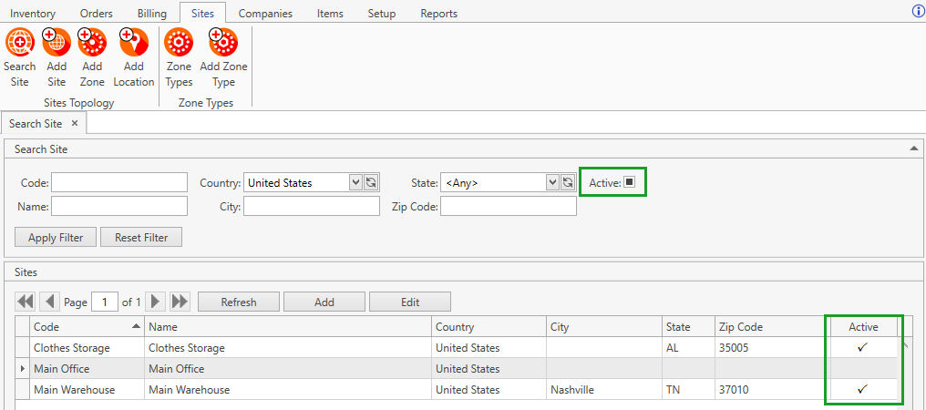Open the Country dropdown arrow
Screen dimensions: 926x410
point(355,182)
